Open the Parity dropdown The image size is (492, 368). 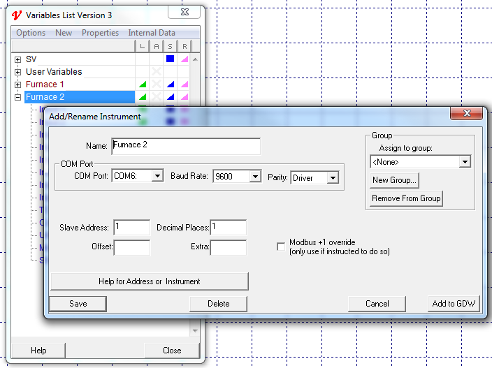332,177
